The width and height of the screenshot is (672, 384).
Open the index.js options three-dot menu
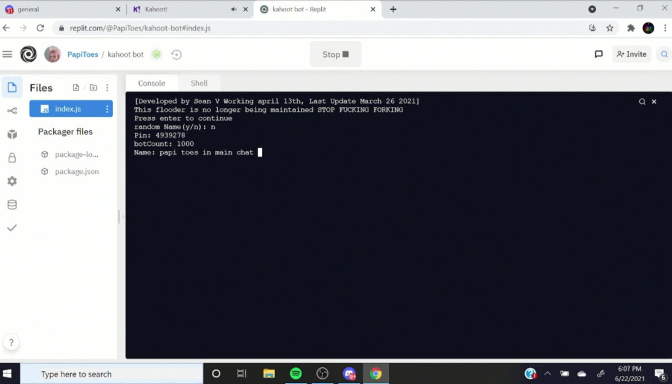[x=107, y=108]
